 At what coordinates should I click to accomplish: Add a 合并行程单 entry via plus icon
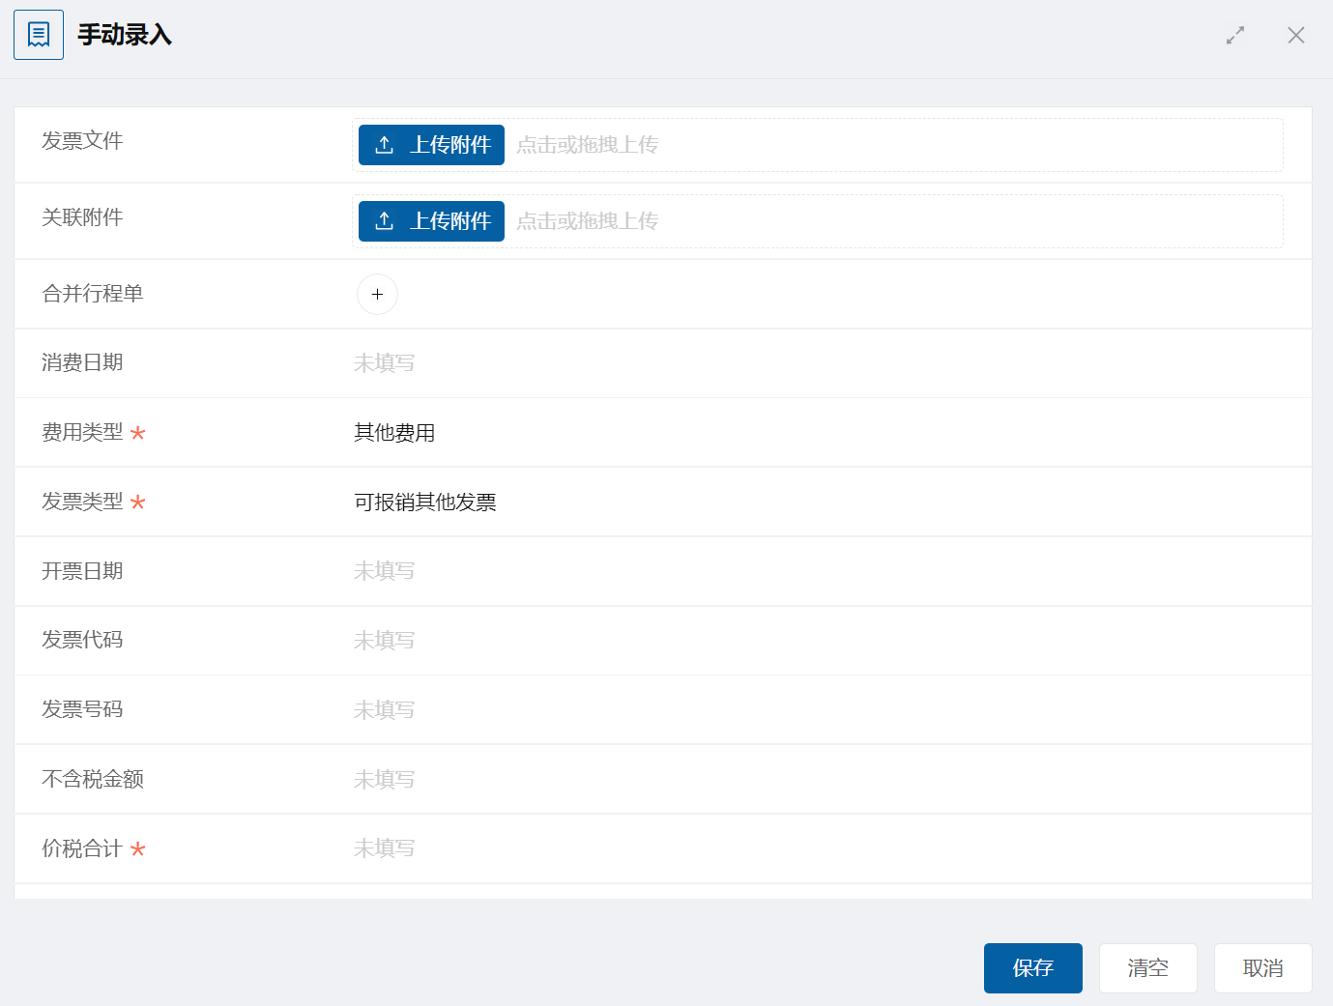[377, 294]
